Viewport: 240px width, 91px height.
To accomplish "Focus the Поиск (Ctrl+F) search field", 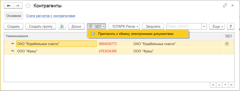I will tap(184, 26).
